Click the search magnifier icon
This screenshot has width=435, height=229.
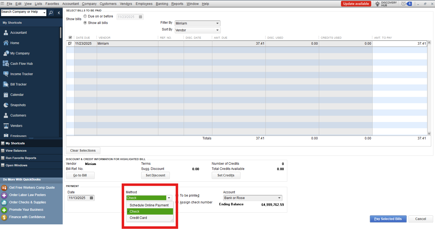click(x=51, y=13)
